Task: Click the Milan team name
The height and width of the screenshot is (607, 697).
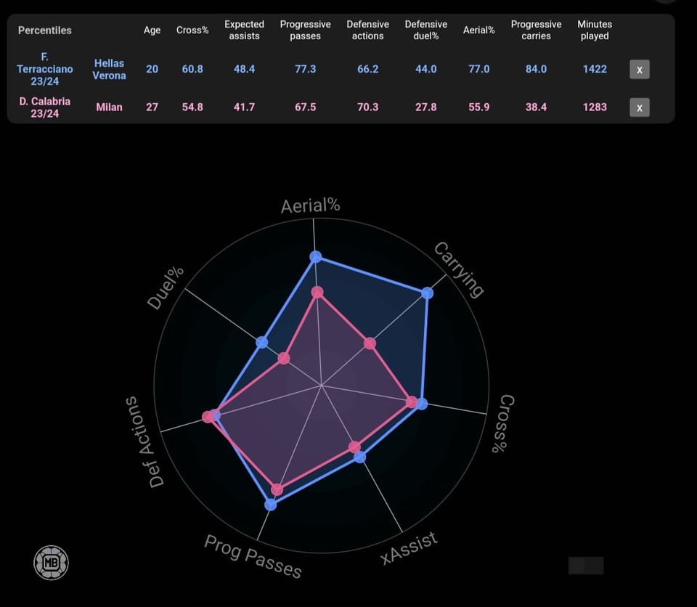Action: tap(109, 107)
